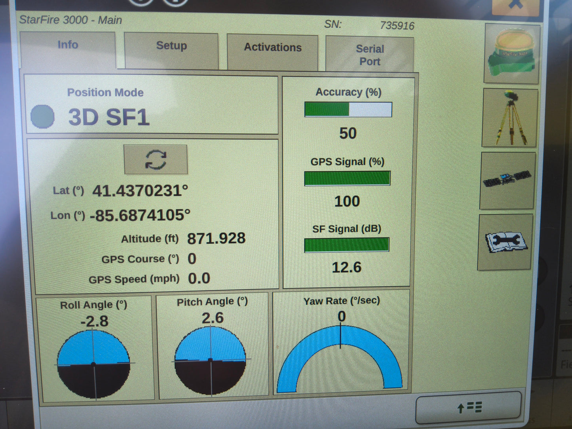
Task: Switch to the Info tab
Action: (x=68, y=50)
